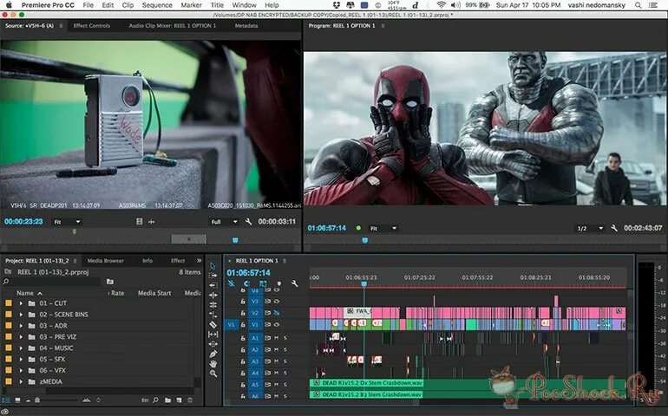Expand the 02 – SCENE BINS folder
This screenshot has height=416, width=668.
(x=22, y=315)
